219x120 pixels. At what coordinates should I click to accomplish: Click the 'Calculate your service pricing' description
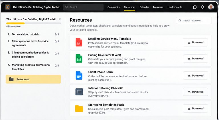(x=117, y=61)
